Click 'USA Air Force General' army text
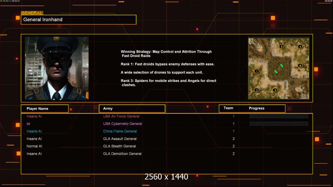This screenshot has height=187, width=333. point(121,116)
